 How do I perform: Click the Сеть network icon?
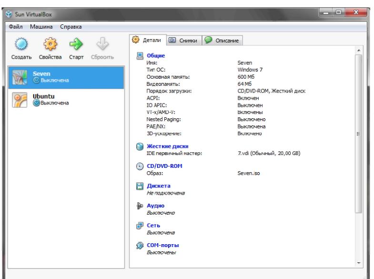click(x=140, y=226)
